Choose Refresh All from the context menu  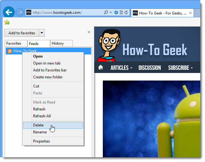pyautogui.click(x=53, y=116)
